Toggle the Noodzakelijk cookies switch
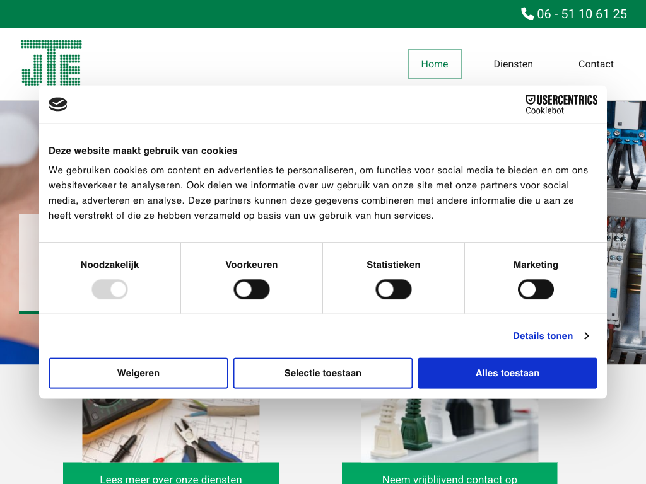The image size is (646, 484). coord(110,290)
